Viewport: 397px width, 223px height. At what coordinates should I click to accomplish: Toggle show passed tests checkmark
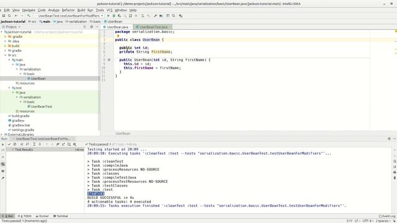tap(9, 144)
